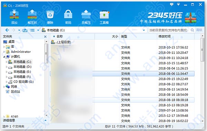Collapse the 计算机 computer node
This screenshot has height=131, width=207.
pyautogui.click(x=4, y=57)
